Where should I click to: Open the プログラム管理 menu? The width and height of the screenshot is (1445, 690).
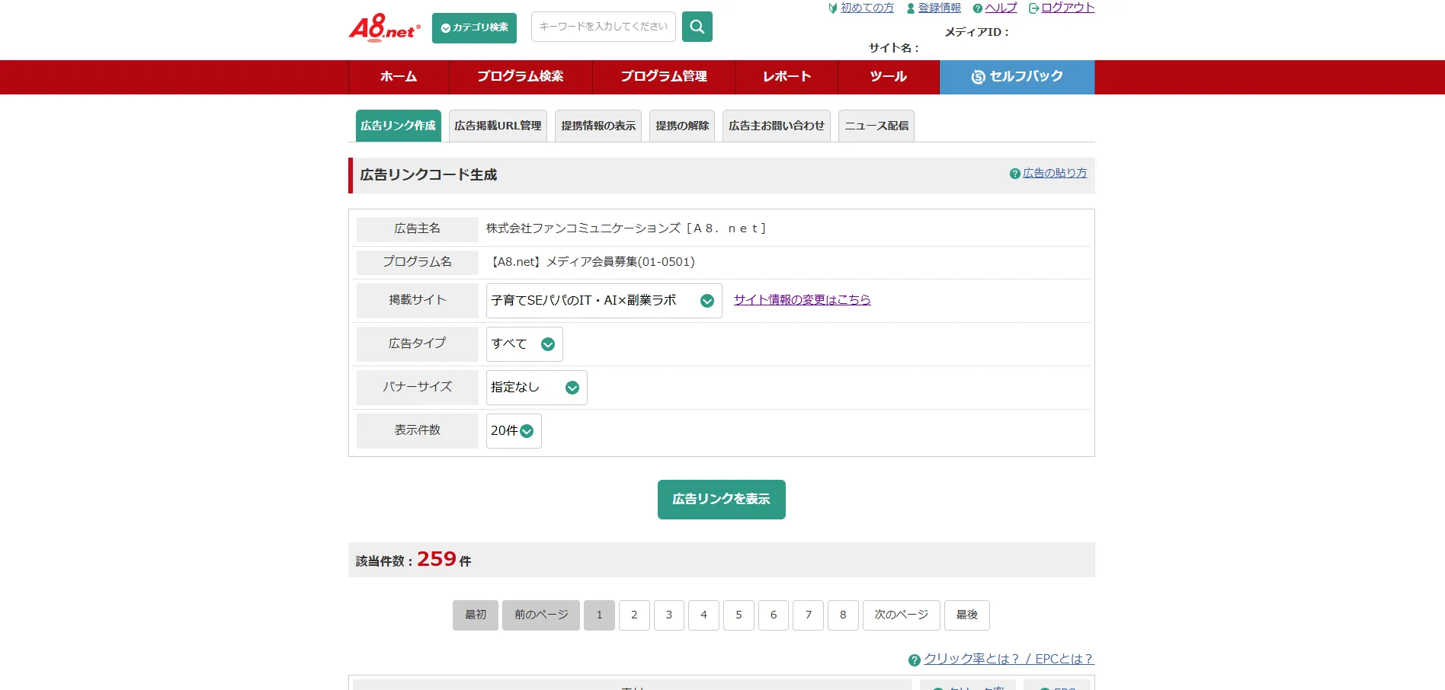[664, 77]
